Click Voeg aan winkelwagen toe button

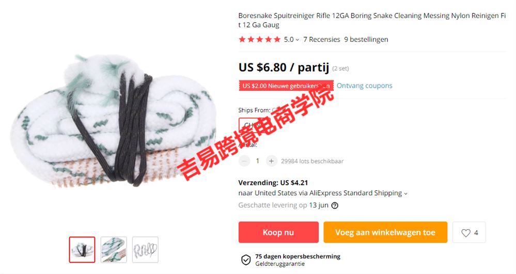click(x=385, y=232)
